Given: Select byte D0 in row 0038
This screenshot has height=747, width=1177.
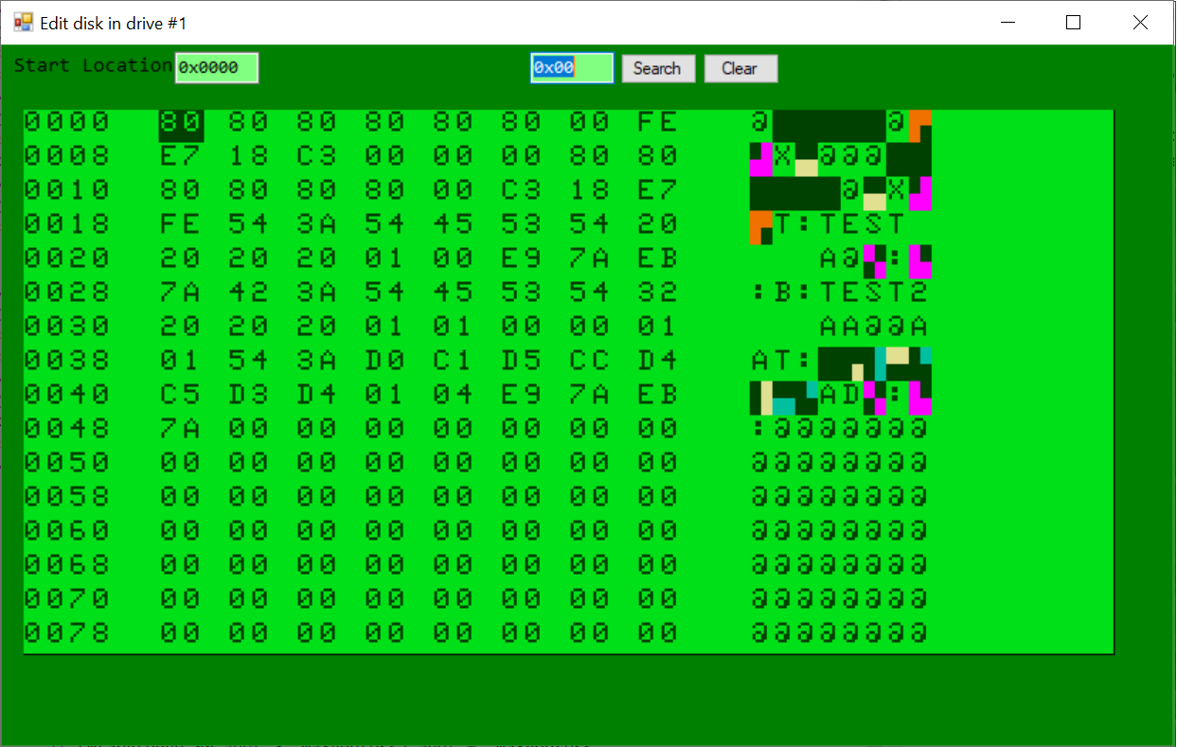Looking at the screenshot, I should point(385,361).
